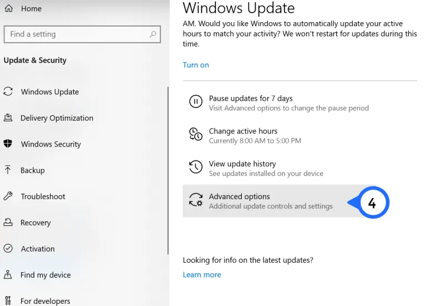Click the For developers tools icon
Viewport: 426px width, 306px height.
click(x=8, y=300)
